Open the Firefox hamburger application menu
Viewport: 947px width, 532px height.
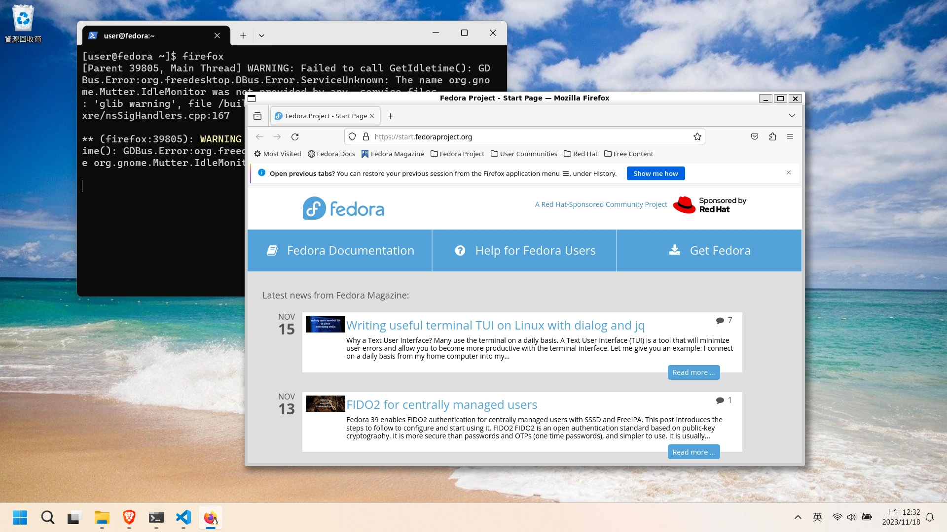(790, 137)
